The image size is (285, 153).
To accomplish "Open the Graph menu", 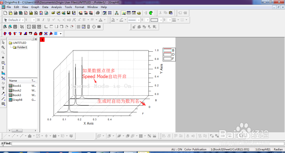I will (x=35, y=7).
